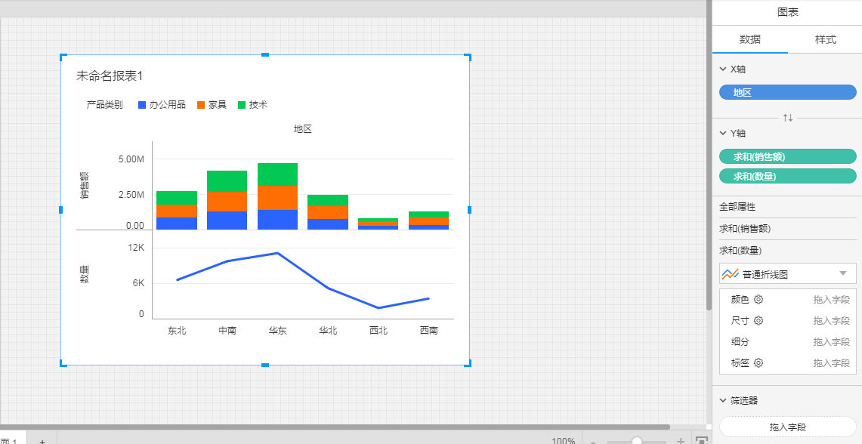862x444 pixels.
Task: Click the 办公用品 legend blue swatch
Action: 142,105
